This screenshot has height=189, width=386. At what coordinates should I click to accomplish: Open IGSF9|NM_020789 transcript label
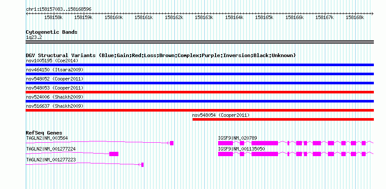238,138
